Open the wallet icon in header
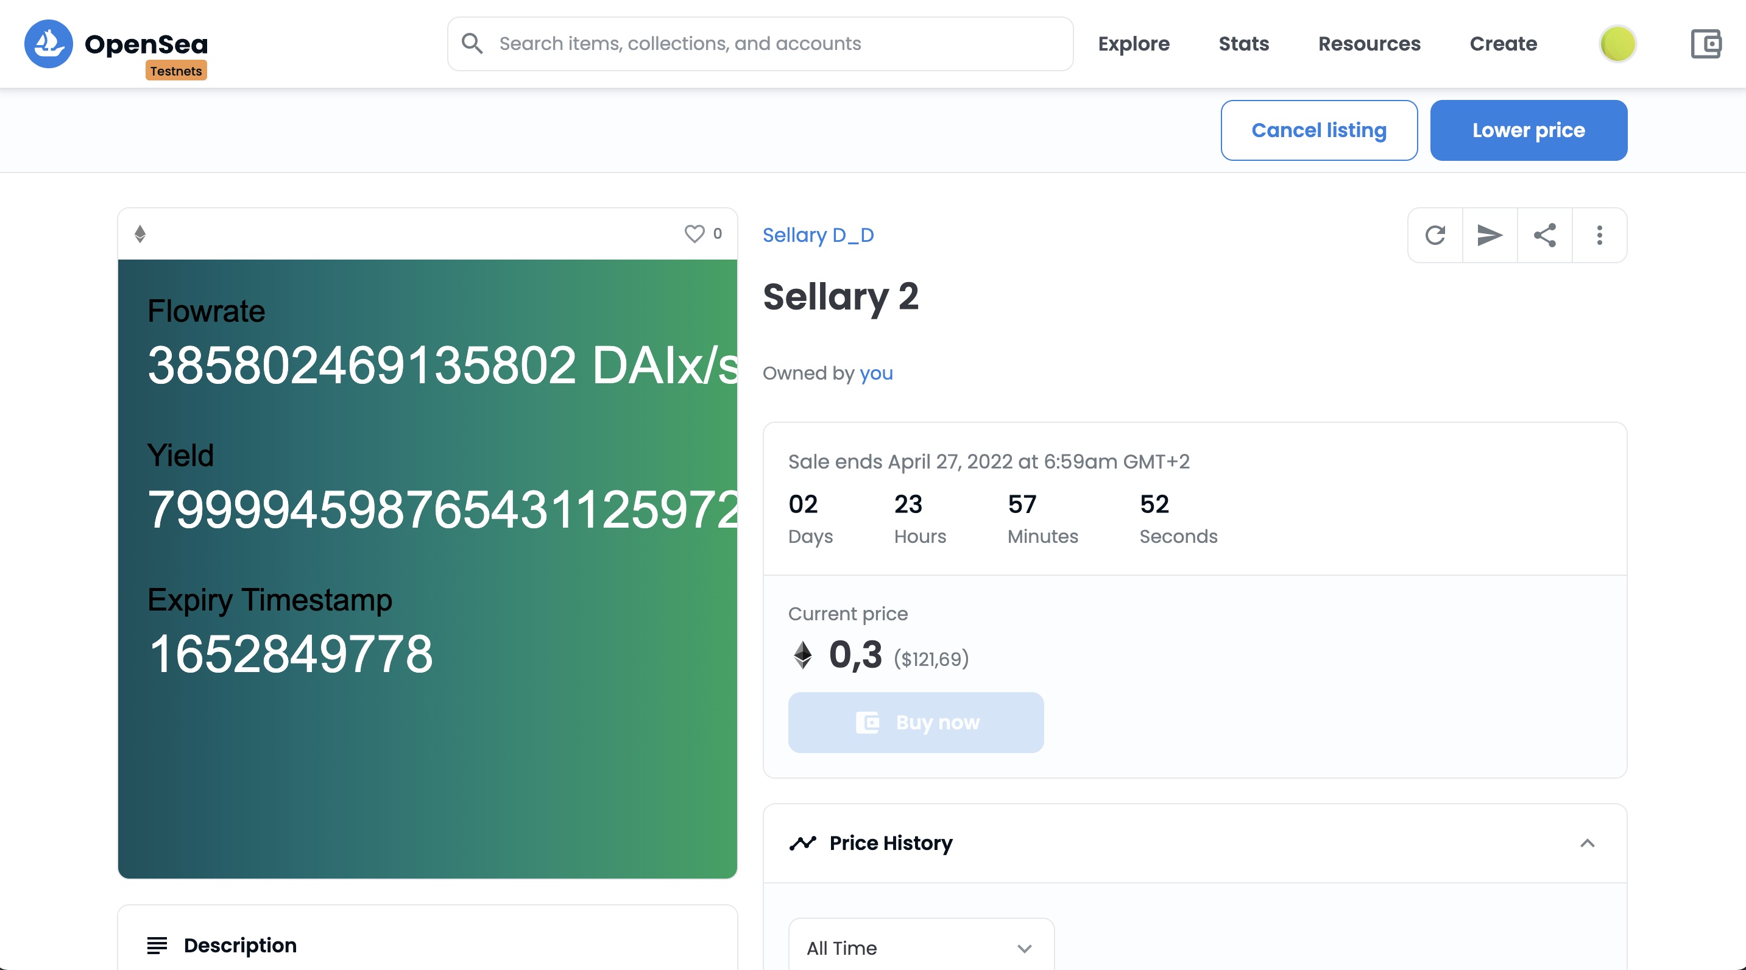 click(x=1705, y=44)
